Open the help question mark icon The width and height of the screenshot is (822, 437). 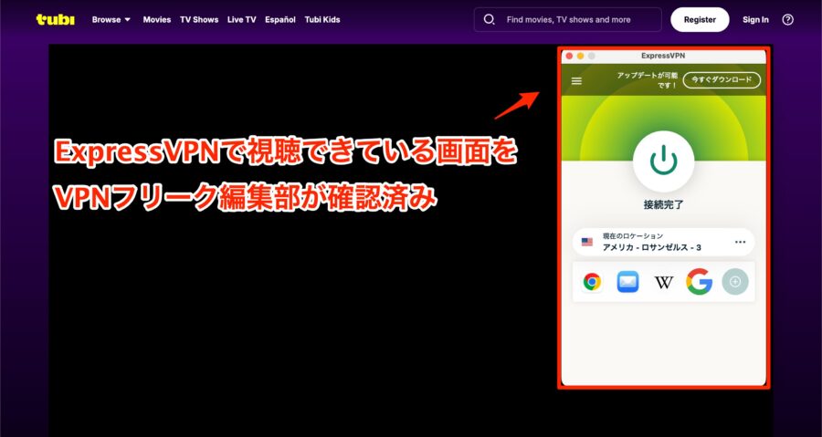(x=787, y=19)
